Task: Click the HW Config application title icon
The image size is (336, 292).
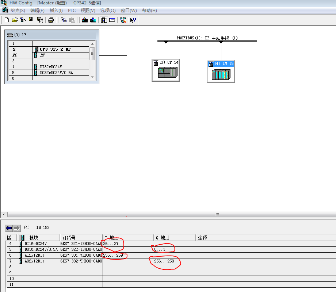Action: 4,3
